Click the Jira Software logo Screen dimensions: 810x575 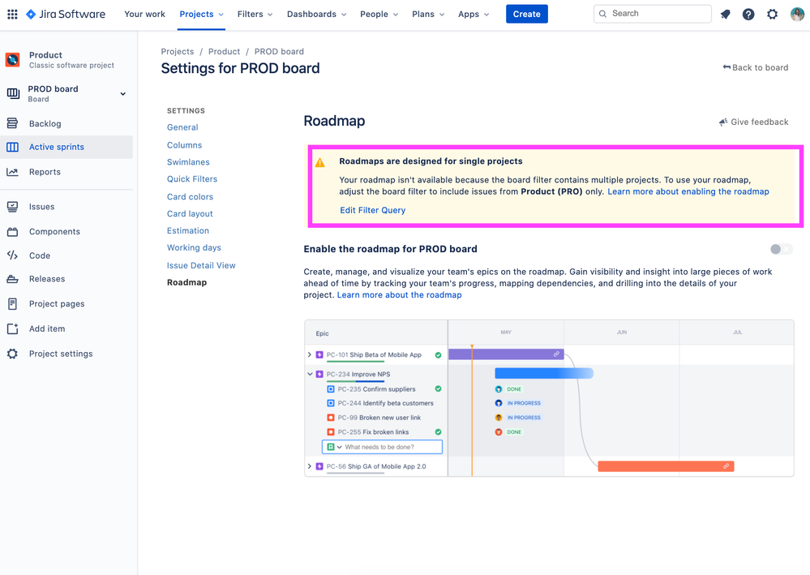pyautogui.click(x=66, y=15)
